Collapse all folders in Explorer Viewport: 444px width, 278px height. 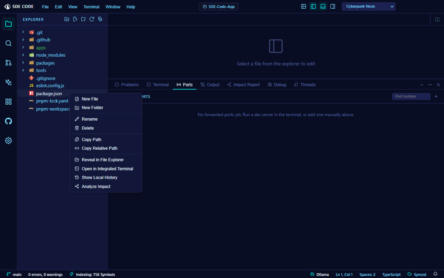coord(100,19)
